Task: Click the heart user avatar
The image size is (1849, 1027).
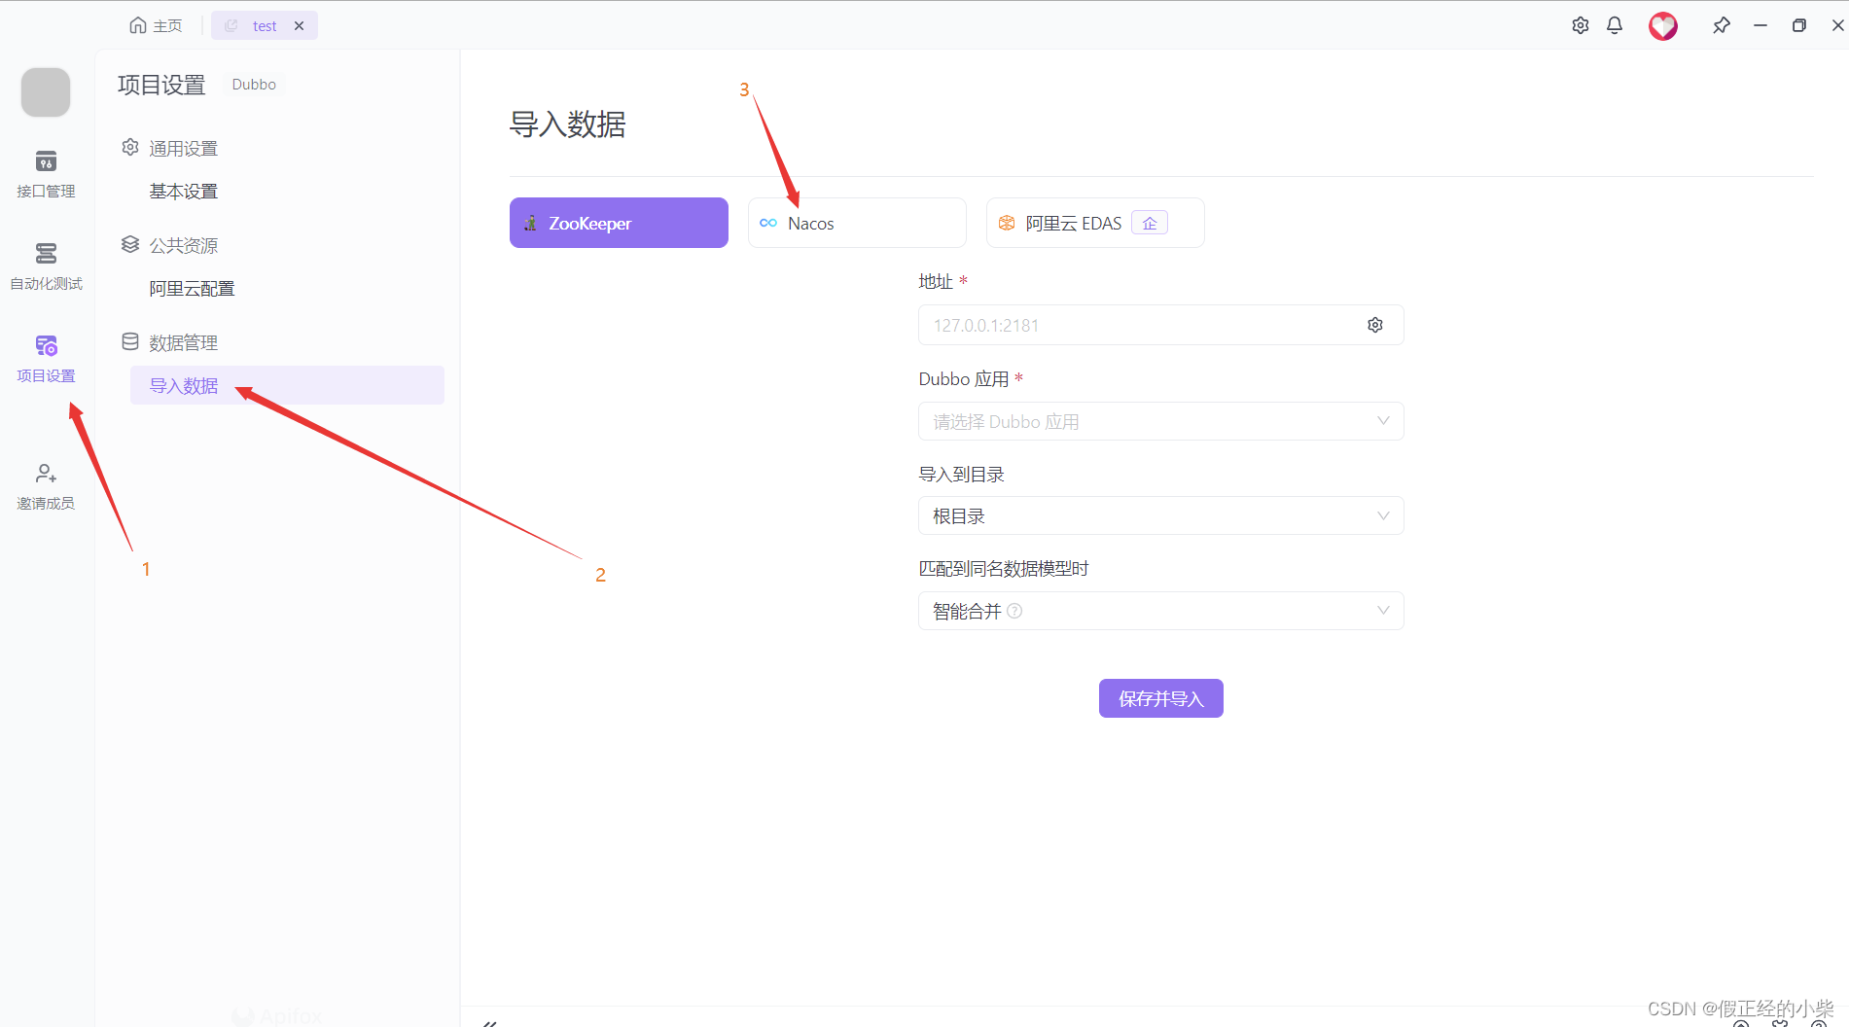Action: coord(1663,25)
